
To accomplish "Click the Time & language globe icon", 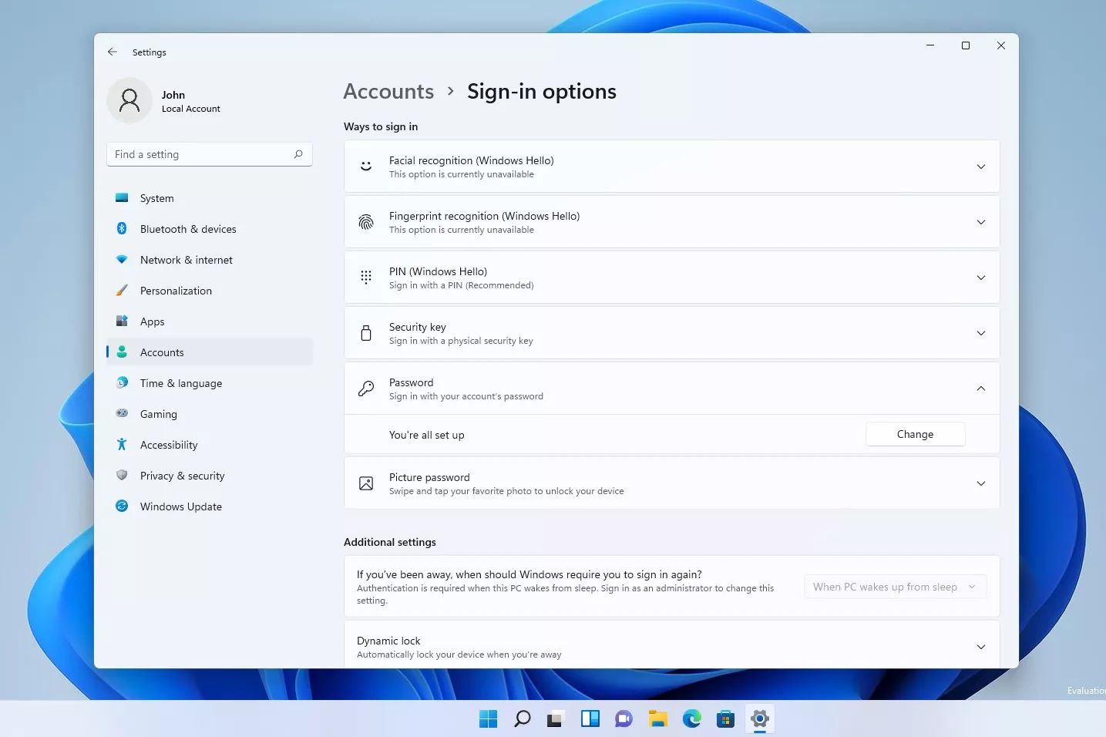I will [122, 382].
